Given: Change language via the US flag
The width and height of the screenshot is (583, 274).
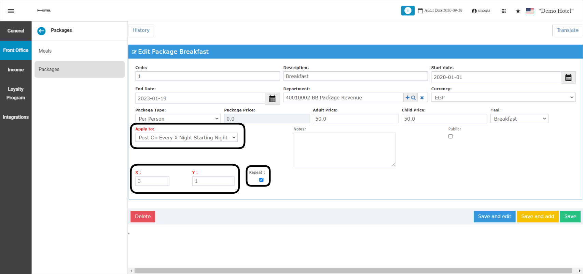Looking at the screenshot, I should [530, 11].
